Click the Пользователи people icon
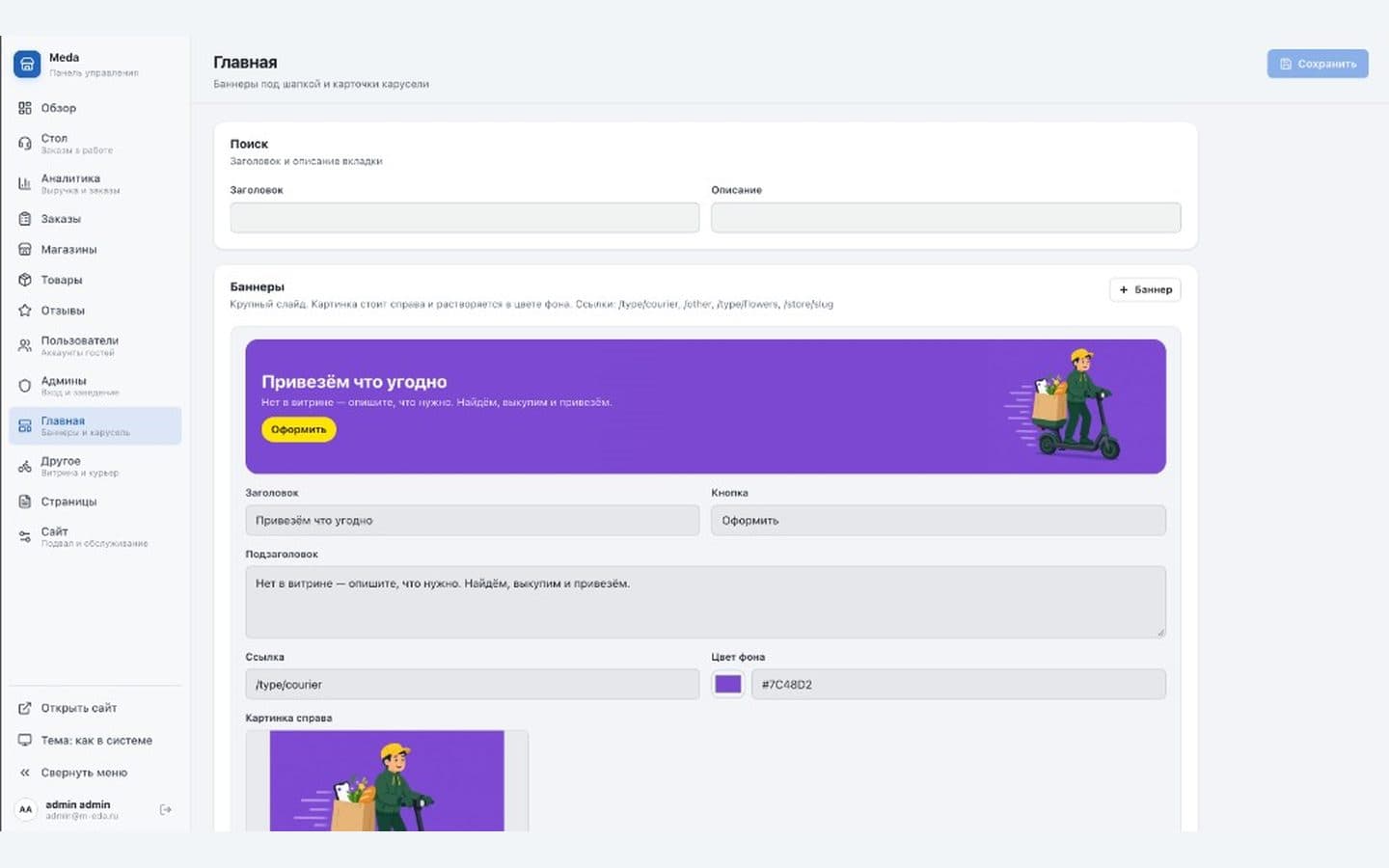The image size is (1389, 868). click(x=25, y=345)
